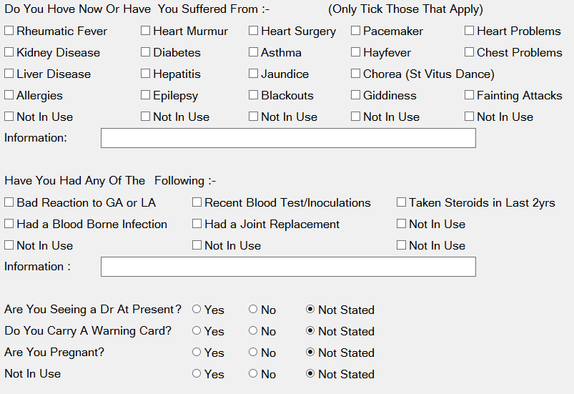Focus the Information box below Following section
Image resolution: width=574 pixels, height=394 pixels.
click(x=288, y=267)
